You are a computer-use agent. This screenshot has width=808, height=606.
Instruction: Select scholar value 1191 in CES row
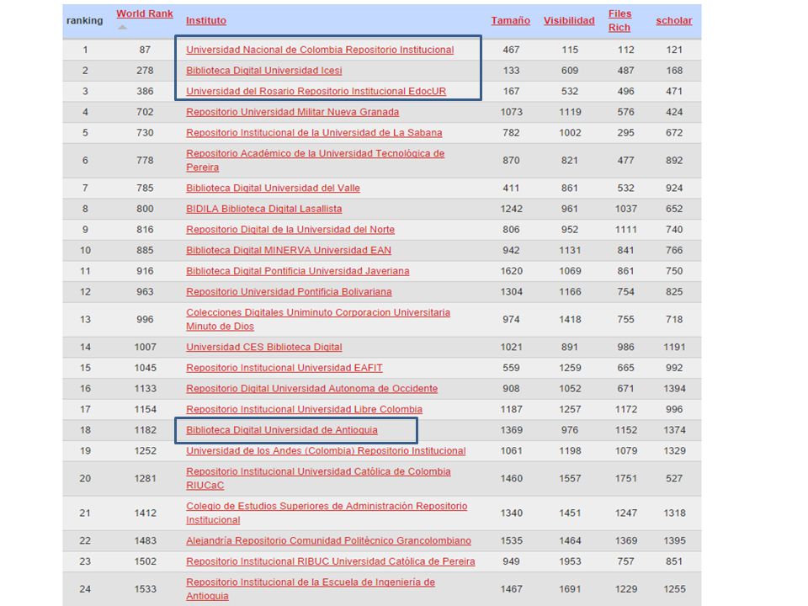[674, 347]
